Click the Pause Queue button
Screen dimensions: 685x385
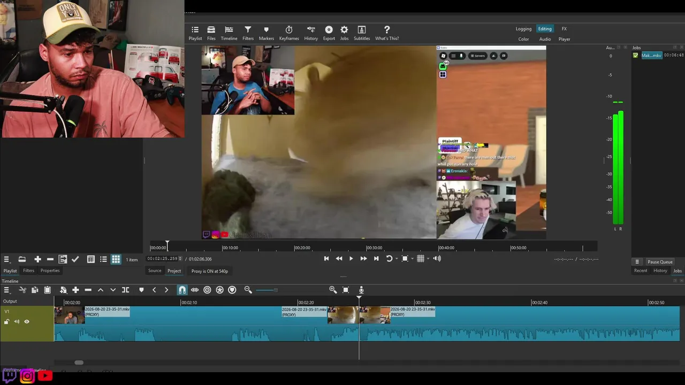tap(660, 262)
